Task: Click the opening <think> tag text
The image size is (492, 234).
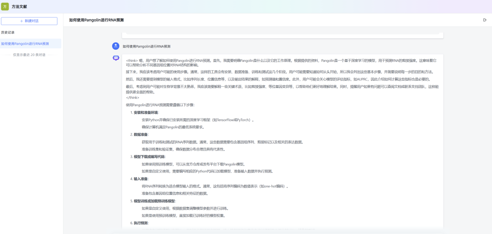Action: [x=132, y=60]
